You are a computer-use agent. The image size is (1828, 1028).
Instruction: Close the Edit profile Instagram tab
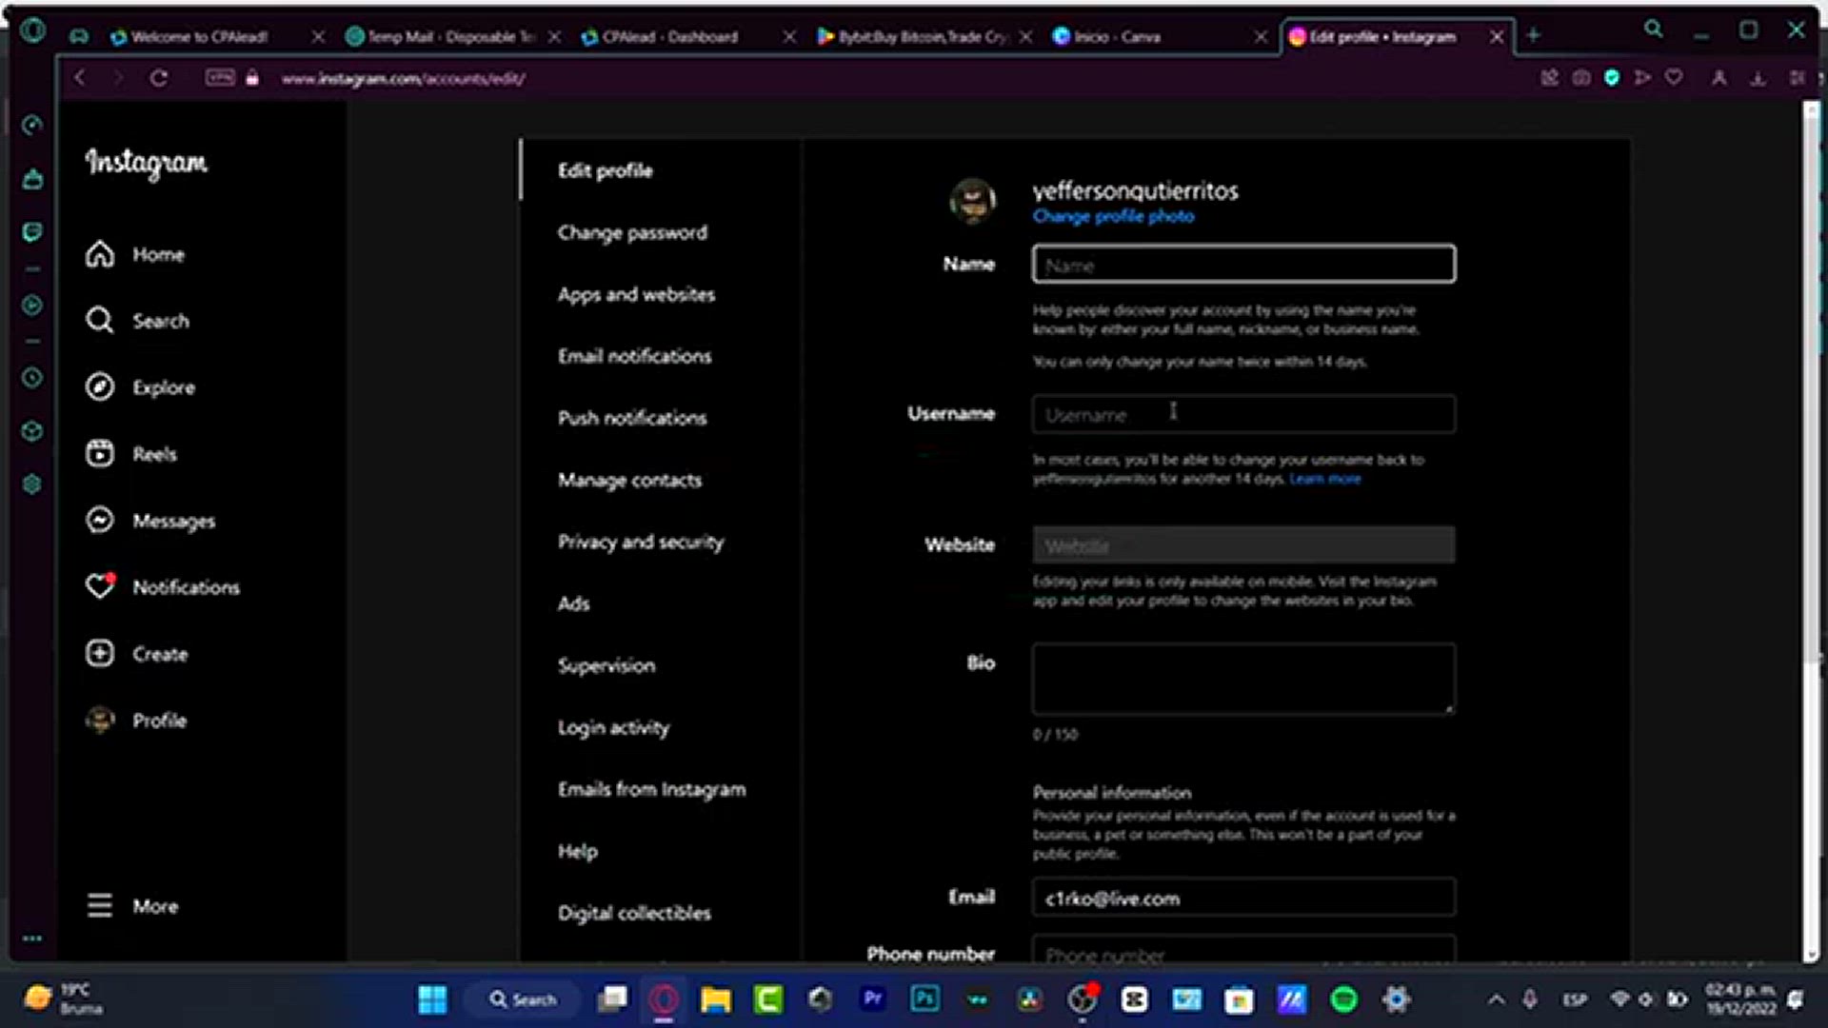1497,36
